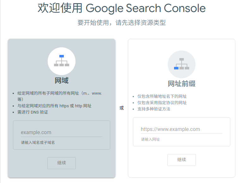Click the 要开始使用，请先选择资源类型 subtitle
This screenshot has width=241, height=183.
tap(122, 23)
